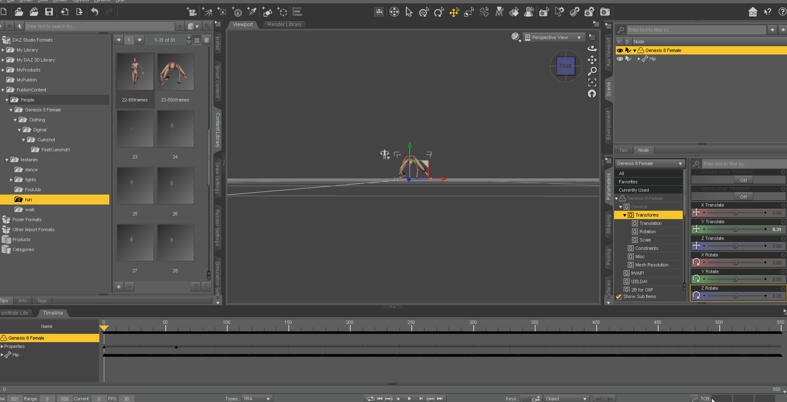Open the Keys Object dropdown

tap(566, 399)
